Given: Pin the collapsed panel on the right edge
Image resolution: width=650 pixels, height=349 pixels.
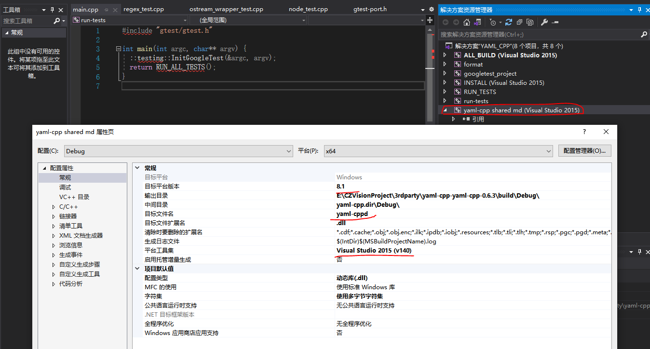Looking at the screenshot, I should click(x=639, y=251).
